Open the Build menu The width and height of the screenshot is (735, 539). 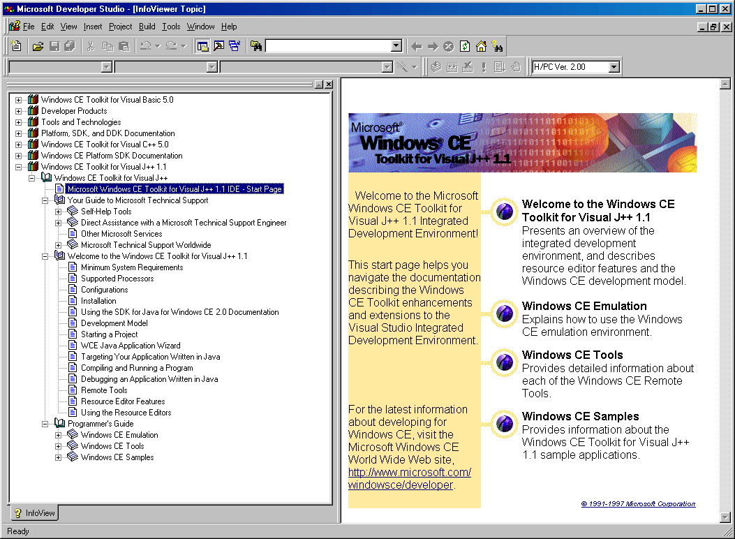click(147, 27)
